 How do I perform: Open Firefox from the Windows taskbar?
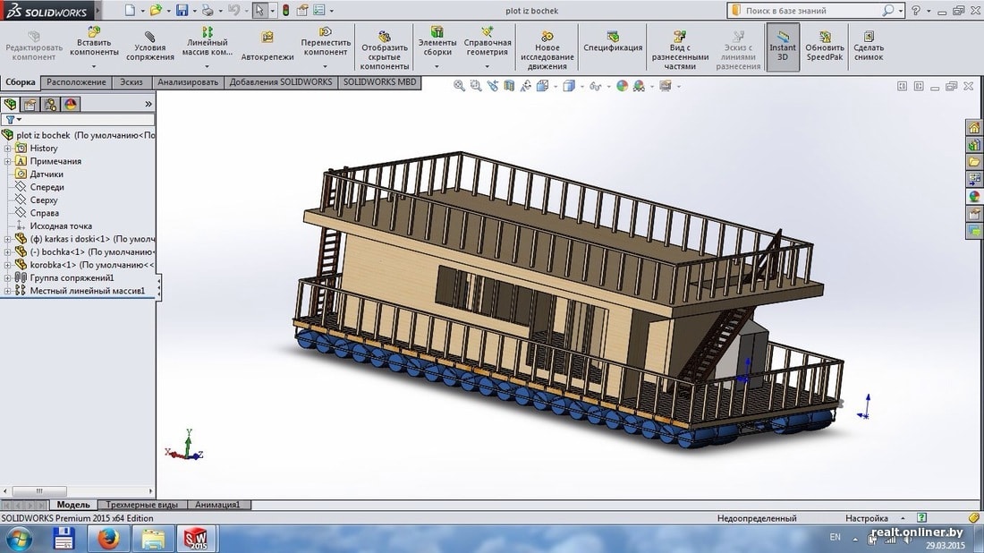coord(108,539)
